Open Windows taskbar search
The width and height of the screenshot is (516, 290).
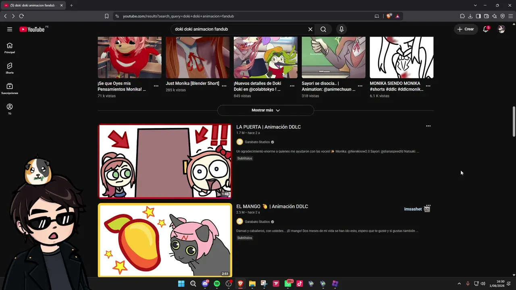pyautogui.click(x=193, y=284)
